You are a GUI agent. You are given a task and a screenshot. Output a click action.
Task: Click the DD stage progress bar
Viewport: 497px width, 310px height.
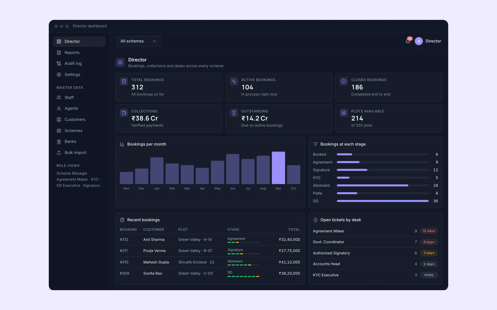(x=383, y=201)
